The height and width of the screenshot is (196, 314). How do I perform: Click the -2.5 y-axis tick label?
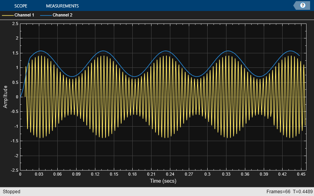point(15,170)
